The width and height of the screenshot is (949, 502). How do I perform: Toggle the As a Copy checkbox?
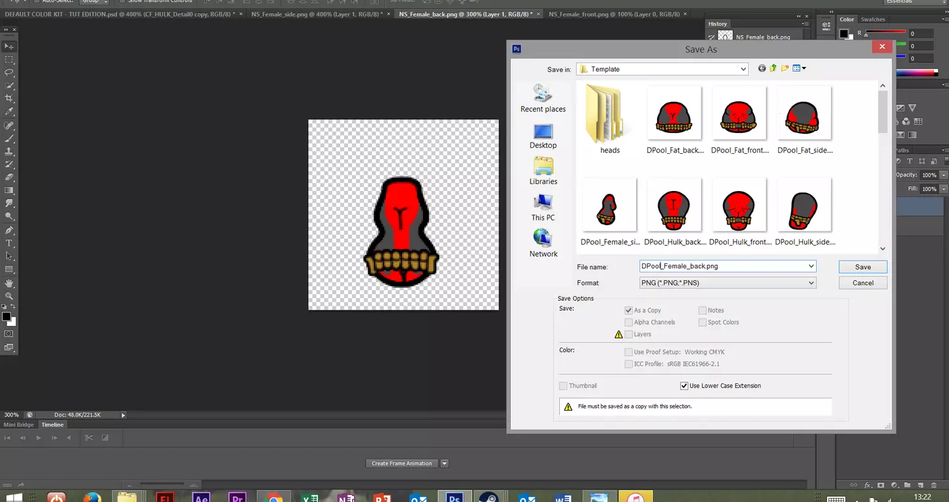[628, 311]
